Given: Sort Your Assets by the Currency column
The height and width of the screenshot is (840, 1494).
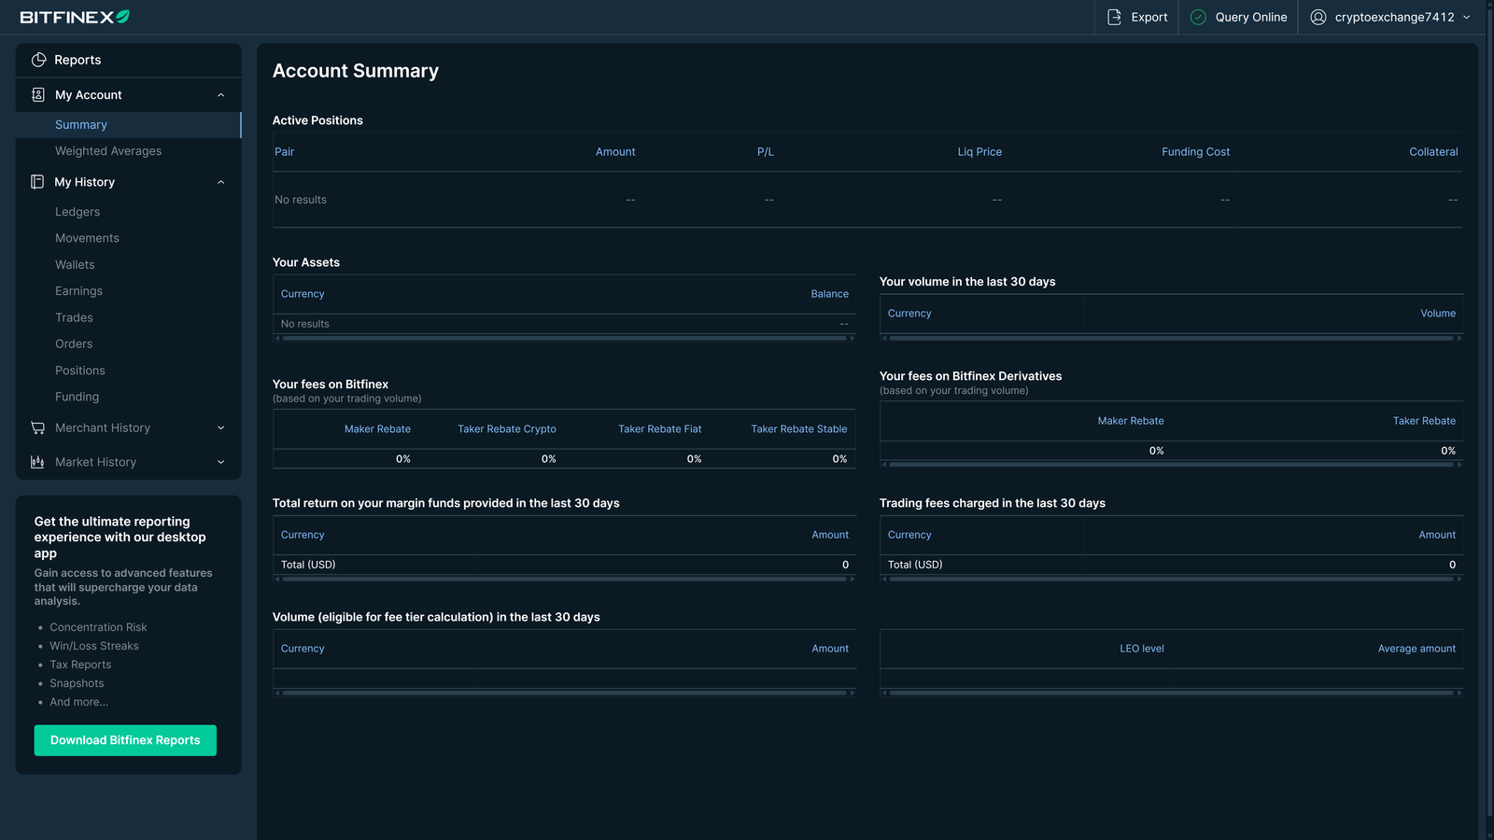Looking at the screenshot, I should 302,293.
